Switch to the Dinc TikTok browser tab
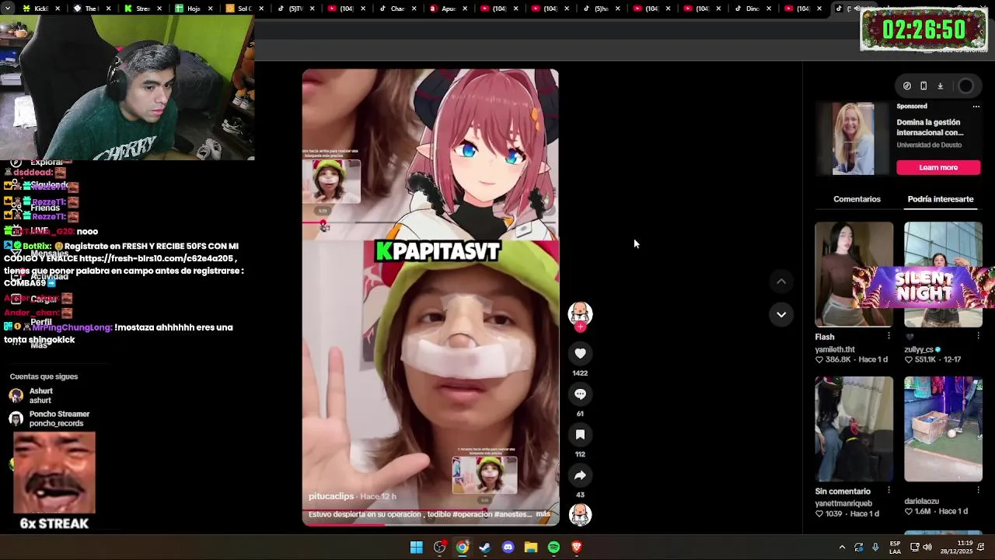Screen dimensions: 995x560 click(752, 9)
